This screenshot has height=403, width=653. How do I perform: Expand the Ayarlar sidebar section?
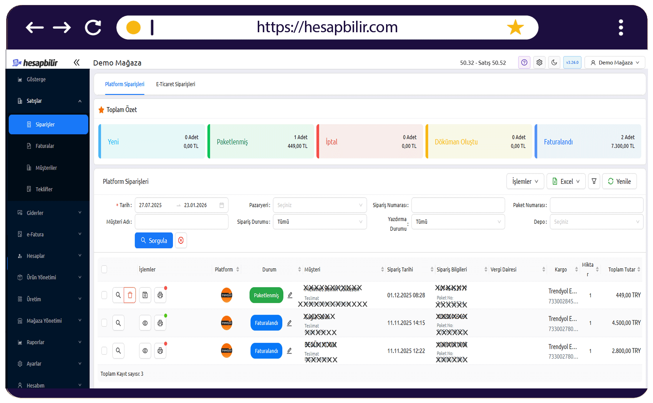click(x=48, y=363)
